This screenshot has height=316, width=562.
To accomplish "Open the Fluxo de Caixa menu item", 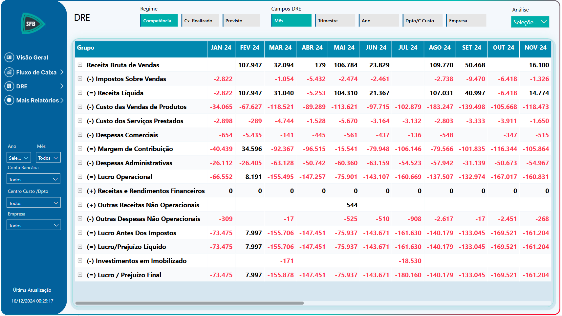I will tap(36, 72).
